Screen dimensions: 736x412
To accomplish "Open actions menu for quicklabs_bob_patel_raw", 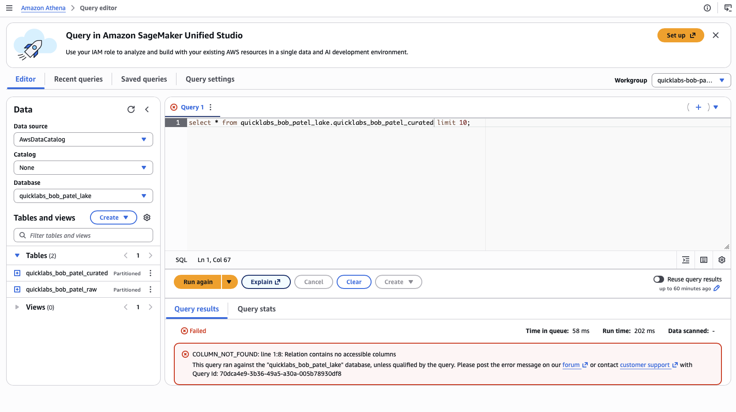I will point(150,289).
